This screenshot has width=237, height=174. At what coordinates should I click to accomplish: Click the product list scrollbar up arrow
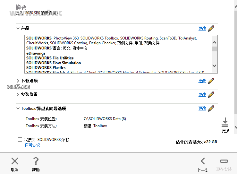tap(214, 42)
